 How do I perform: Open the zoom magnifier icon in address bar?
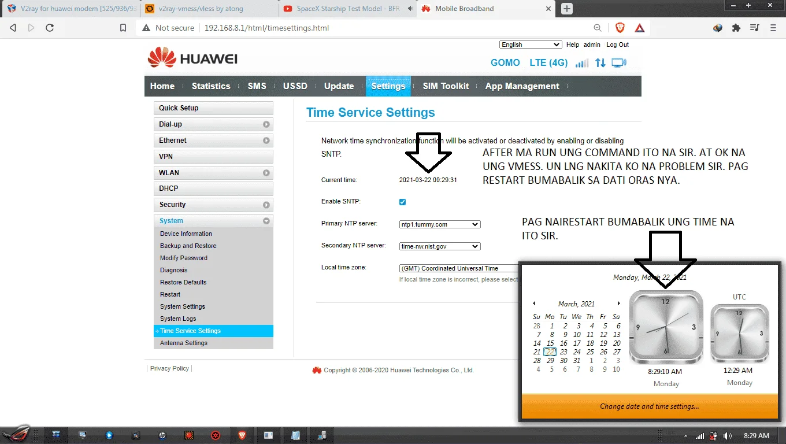pyautogui.click(x=598, y=28)
